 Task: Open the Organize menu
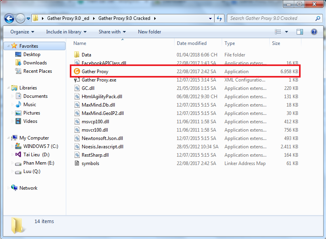[22, 32]
